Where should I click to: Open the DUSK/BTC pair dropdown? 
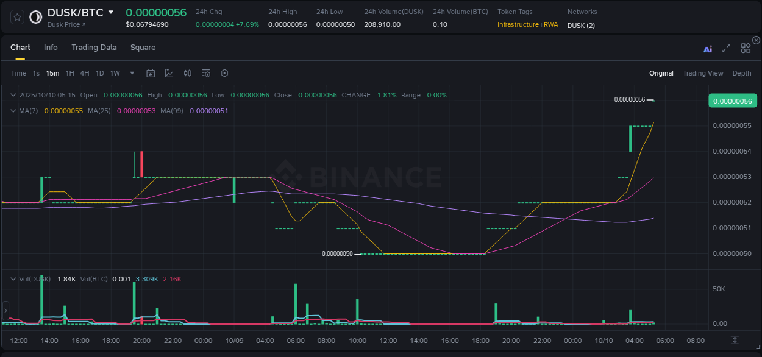click(110, 12)
